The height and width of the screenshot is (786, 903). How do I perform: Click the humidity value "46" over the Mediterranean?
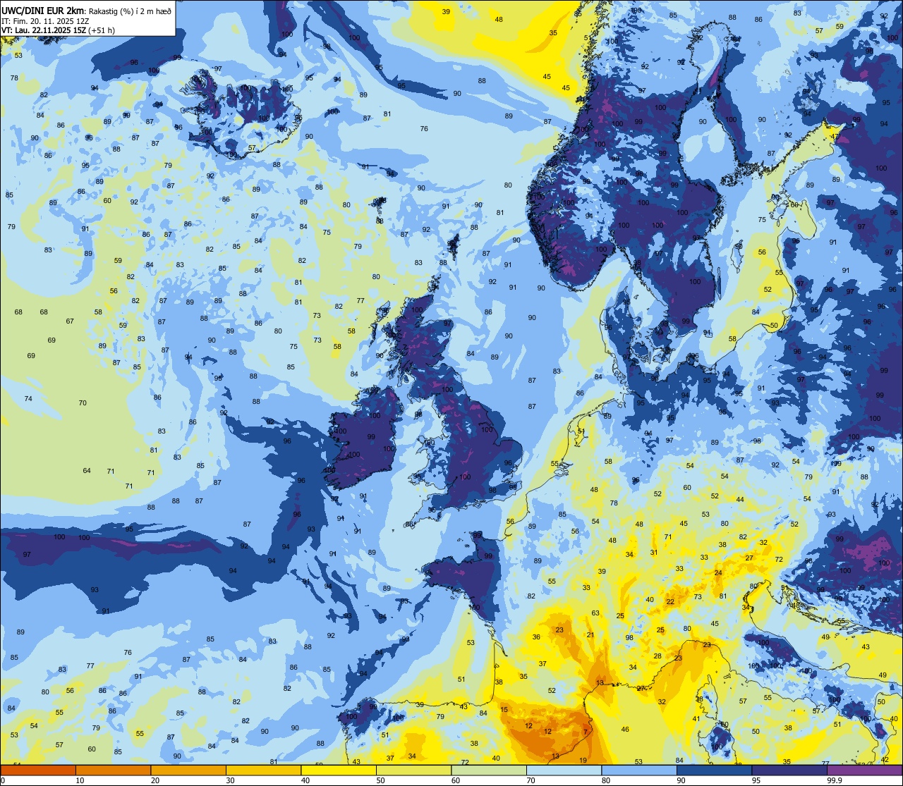click(x=625, y=730)
